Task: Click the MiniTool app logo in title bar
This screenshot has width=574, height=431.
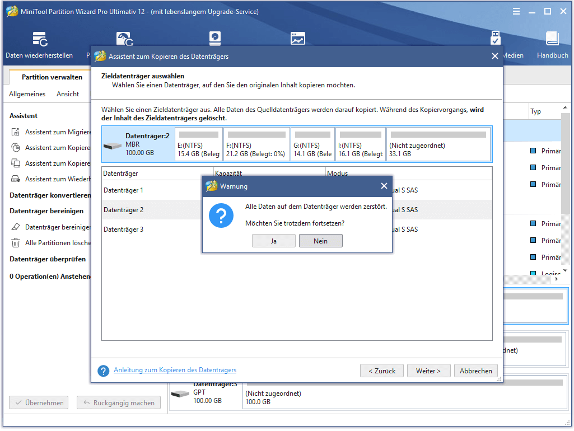Action: 12,11
